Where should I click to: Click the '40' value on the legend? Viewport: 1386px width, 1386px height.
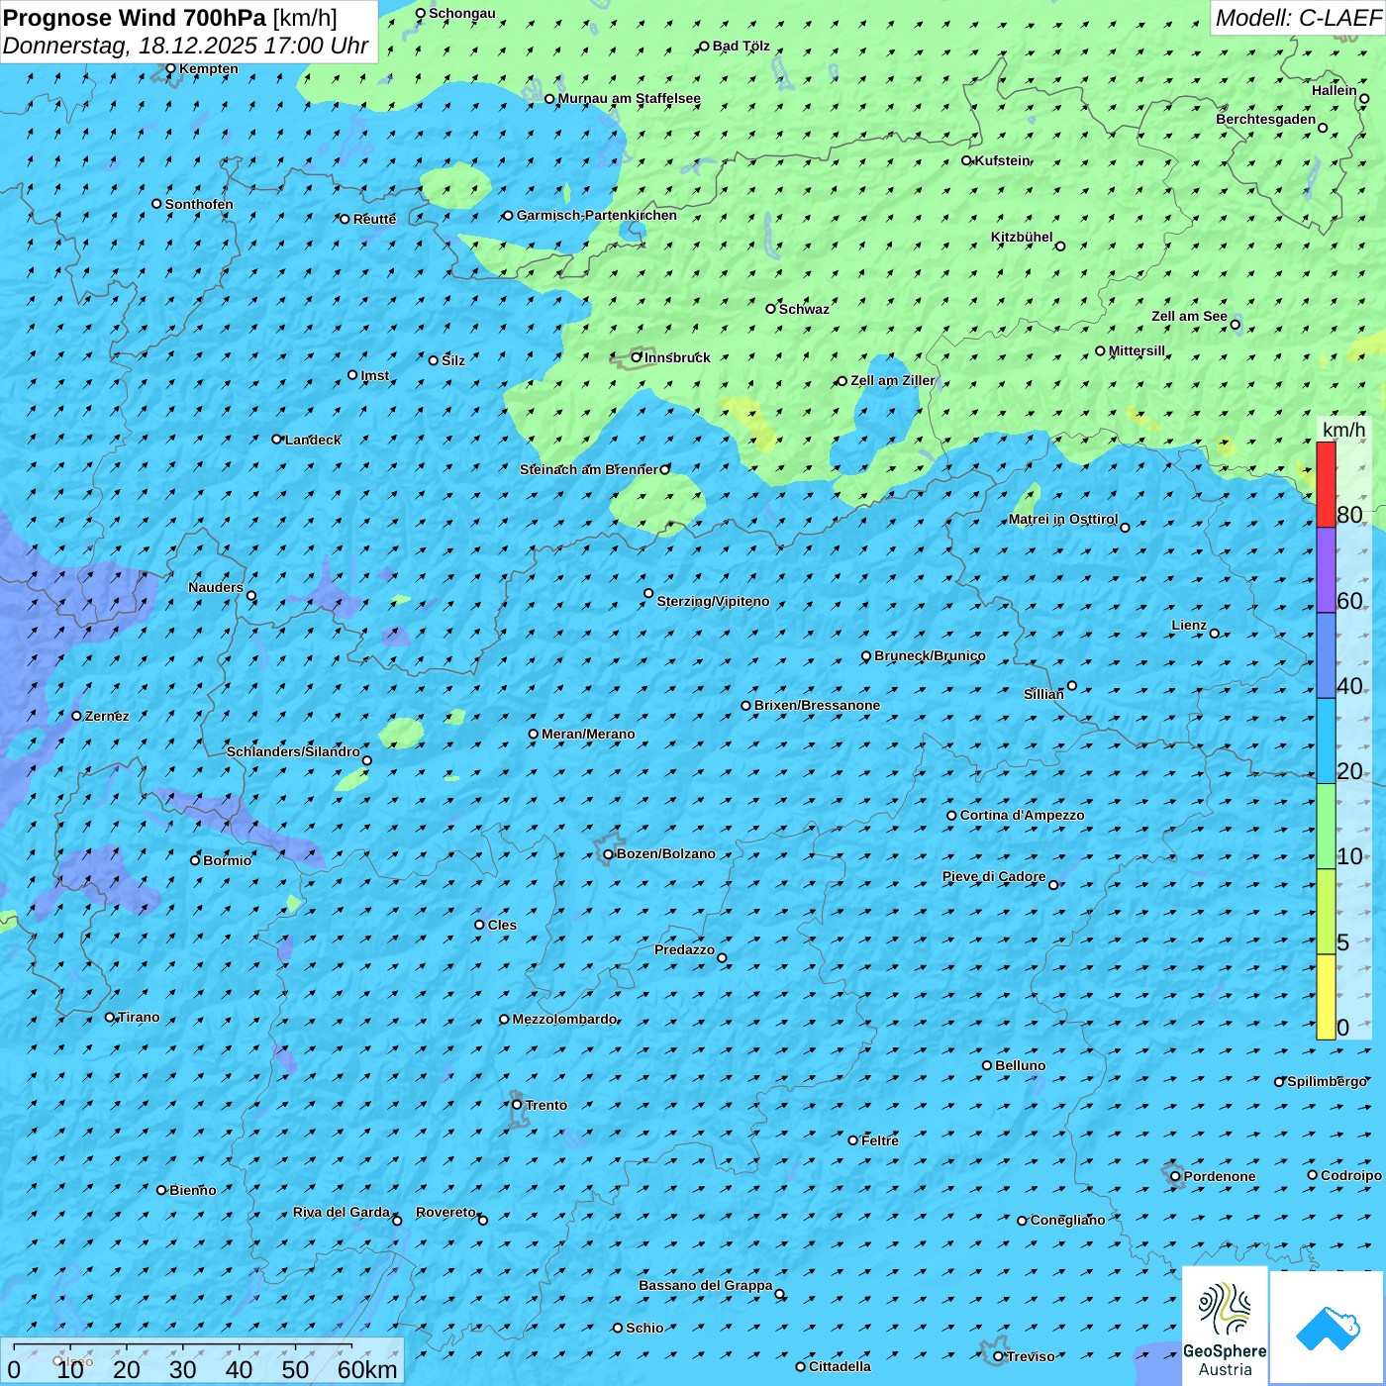(1349, 686)
